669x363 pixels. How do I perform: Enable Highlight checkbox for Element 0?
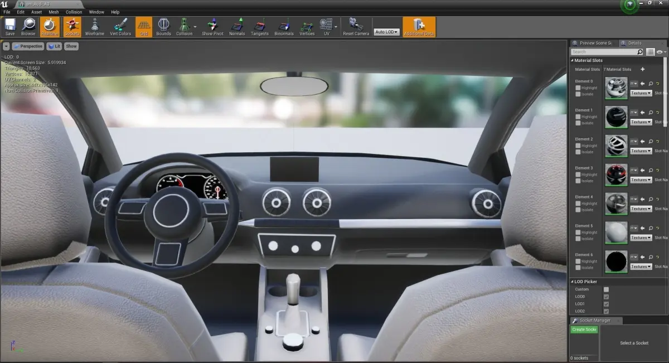click(578, 88)
